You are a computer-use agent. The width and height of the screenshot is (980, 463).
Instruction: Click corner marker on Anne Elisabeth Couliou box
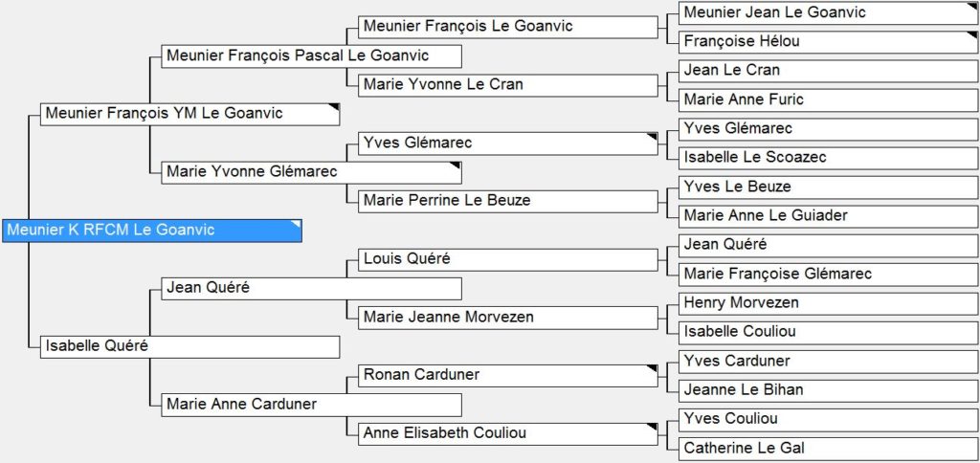click(653, 428)
